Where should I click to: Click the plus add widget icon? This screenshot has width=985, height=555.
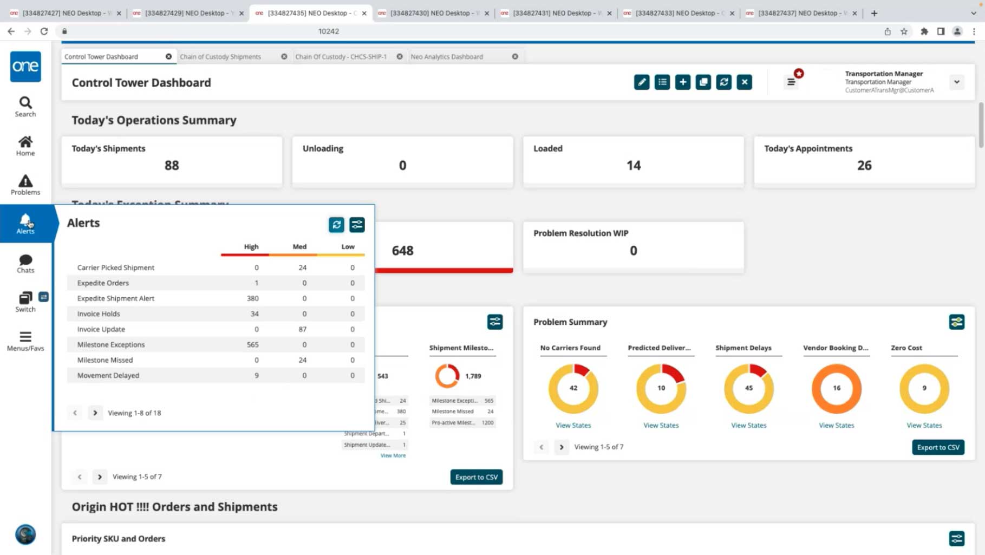point(682,82)
